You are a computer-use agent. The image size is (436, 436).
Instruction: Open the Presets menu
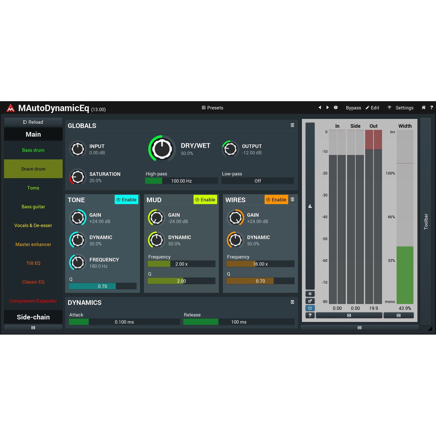coord(212,108)
